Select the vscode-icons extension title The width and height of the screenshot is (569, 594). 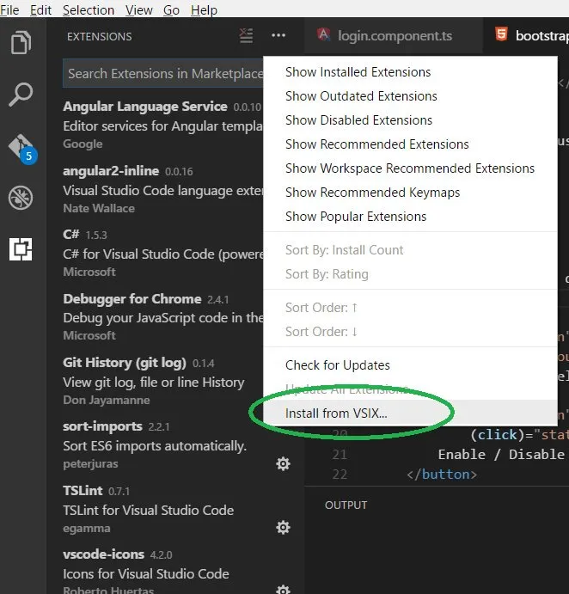(103, 554)
